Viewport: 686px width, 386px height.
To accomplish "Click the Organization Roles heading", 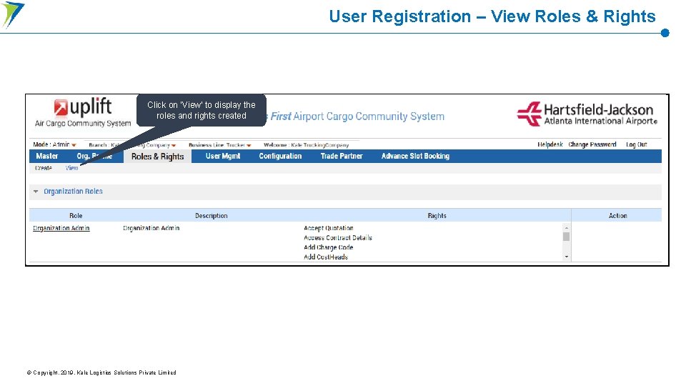I will (73, 192).
